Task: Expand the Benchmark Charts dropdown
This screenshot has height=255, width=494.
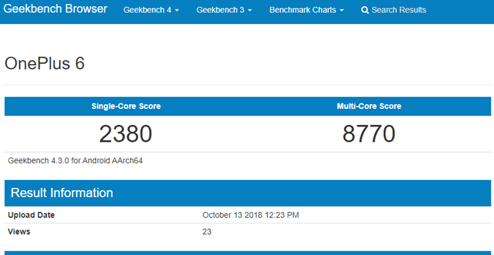Action: [306, 10]
